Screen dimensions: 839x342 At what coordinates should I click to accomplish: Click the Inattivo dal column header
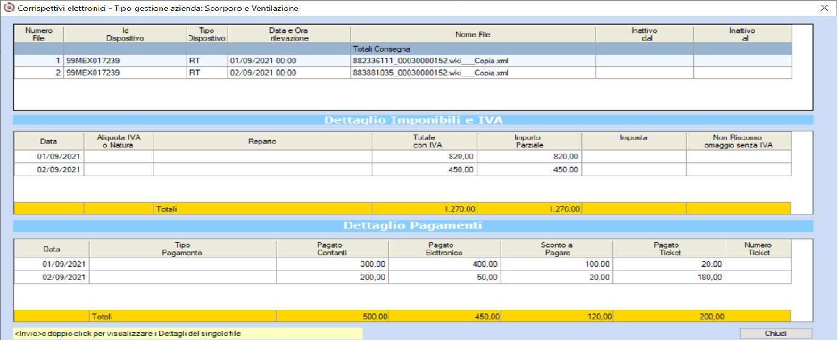[x=645, y=34]
